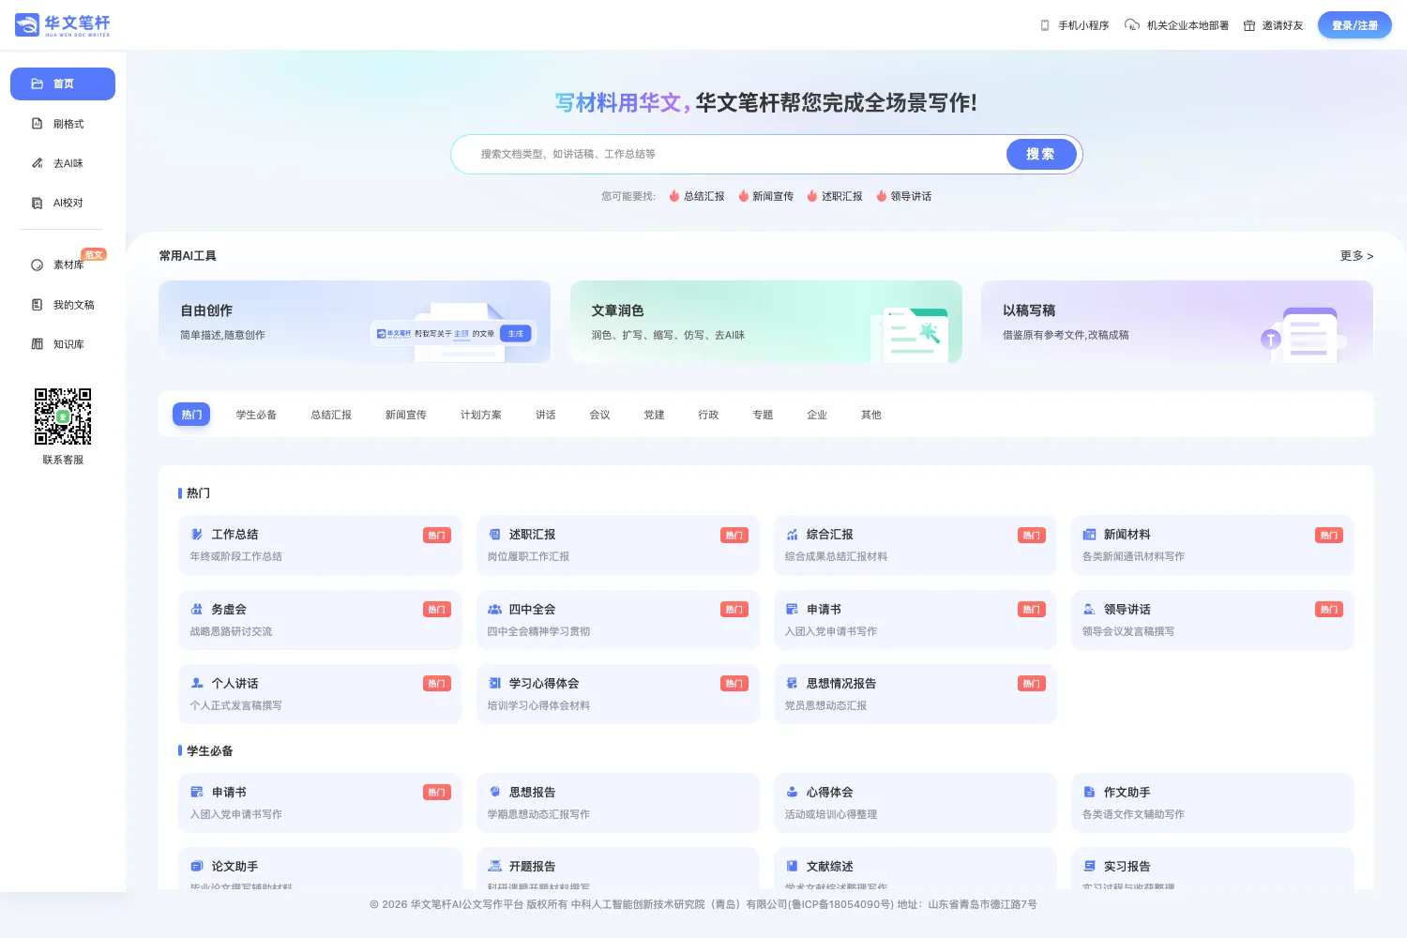This screenshot has width=1407, height=938.
Task: Switch to the 新闻宣传 category tab
Action: pos(406,415)
